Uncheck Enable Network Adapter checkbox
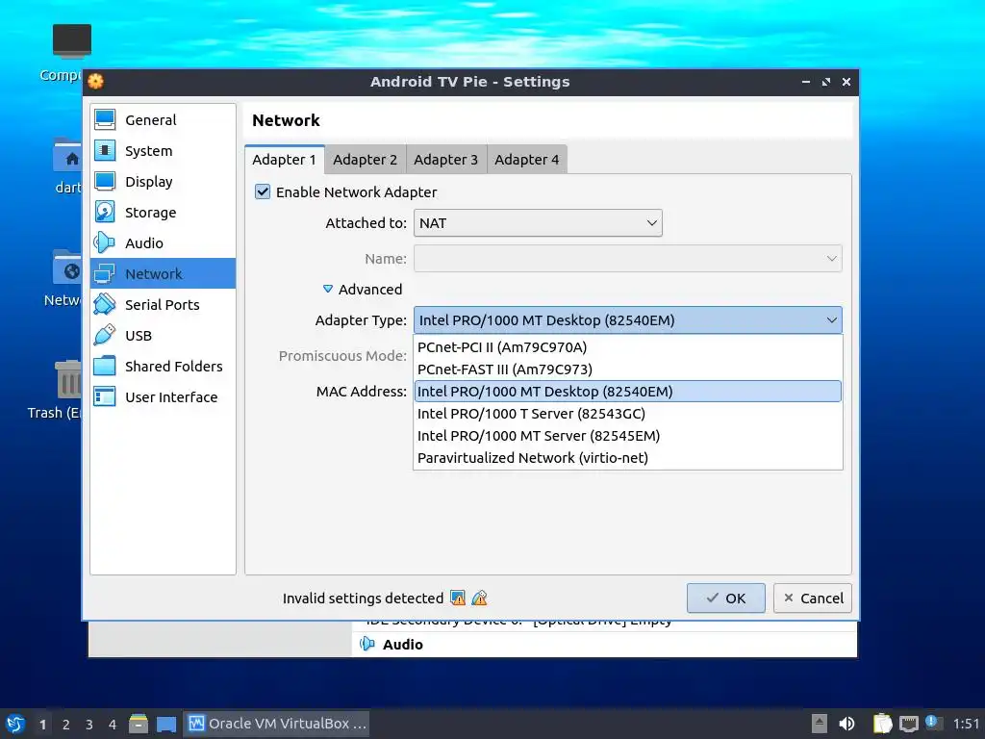The height and width of the screenshot is (739, 985). tap(263, 191)
